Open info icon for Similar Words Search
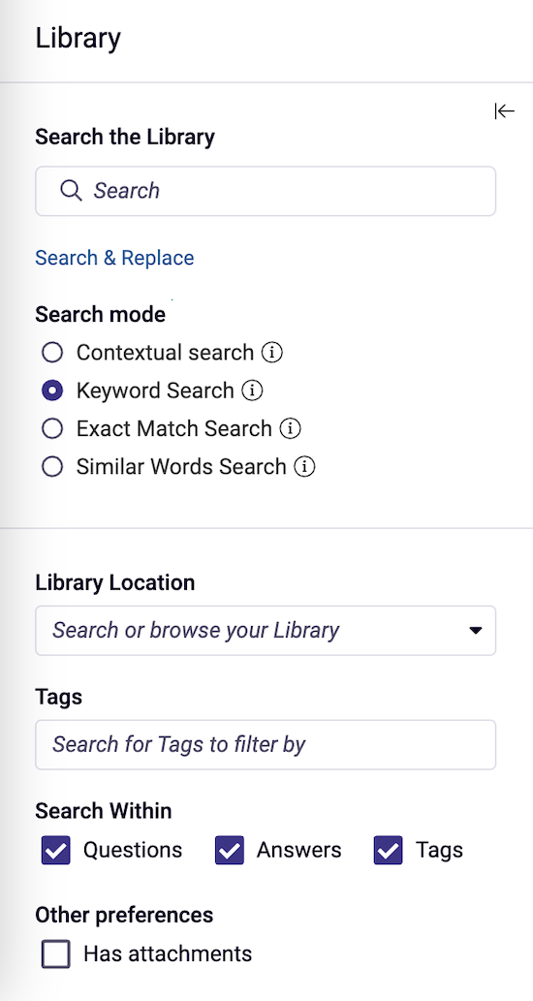533x1001 pixels. [x=304, y=467]
